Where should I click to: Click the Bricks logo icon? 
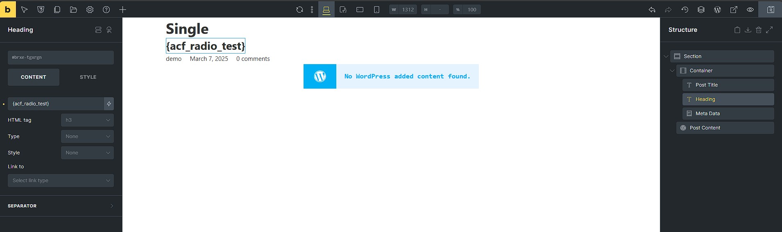tap(8, 9)
